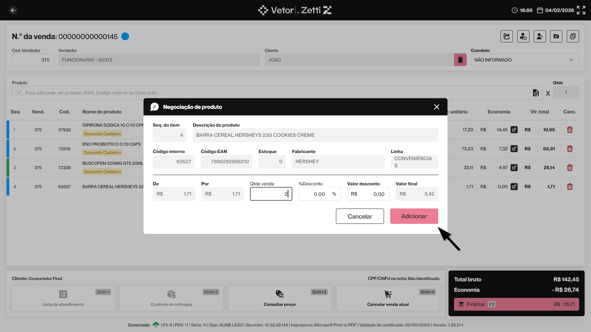Toggle fullscreen mode icon

tap(581, 10)
